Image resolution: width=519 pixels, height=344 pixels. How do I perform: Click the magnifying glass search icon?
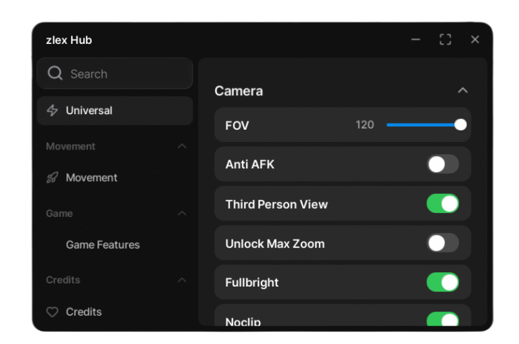pos(55,74)
